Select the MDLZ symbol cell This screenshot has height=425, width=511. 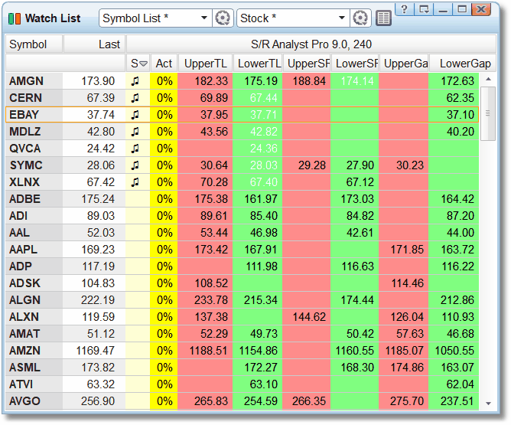click(x=34, y=132)
